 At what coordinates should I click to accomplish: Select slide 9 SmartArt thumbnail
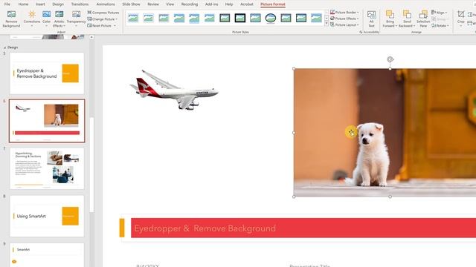point(47,255)
